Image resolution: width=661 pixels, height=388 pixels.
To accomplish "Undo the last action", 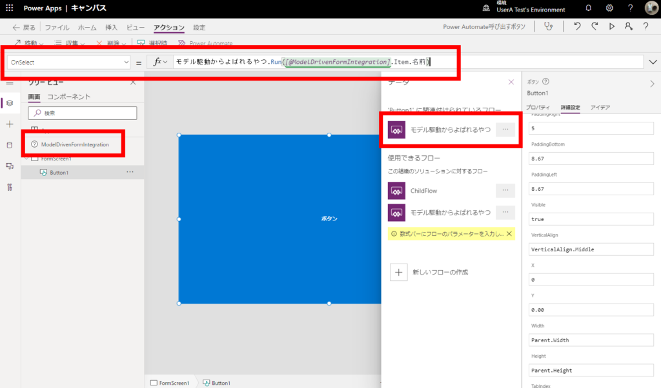I will click(577, 26).
